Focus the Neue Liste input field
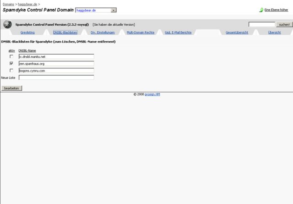293x204 pixels. click(56, 77)
